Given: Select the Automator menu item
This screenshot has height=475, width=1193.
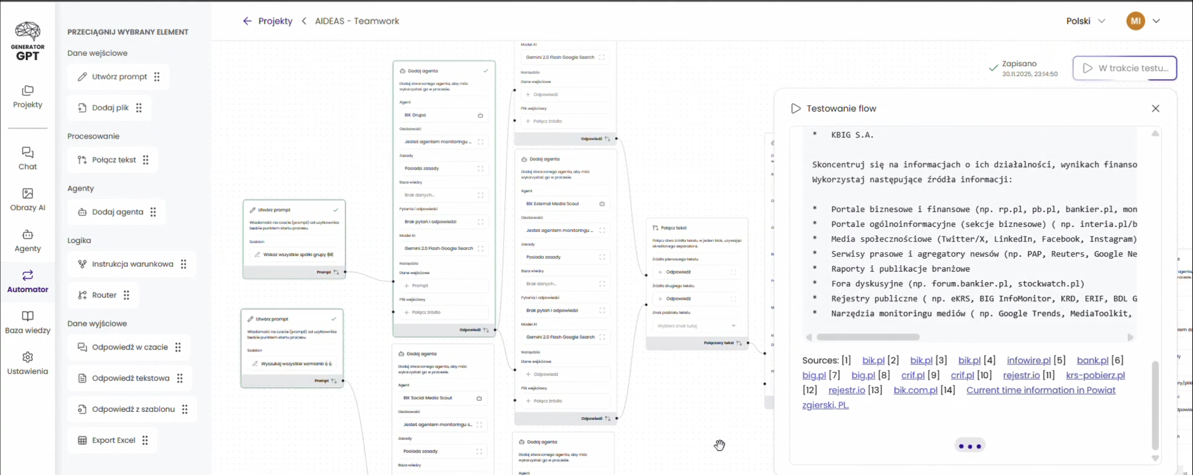Looking at the screenshot, I should (27, 281).
